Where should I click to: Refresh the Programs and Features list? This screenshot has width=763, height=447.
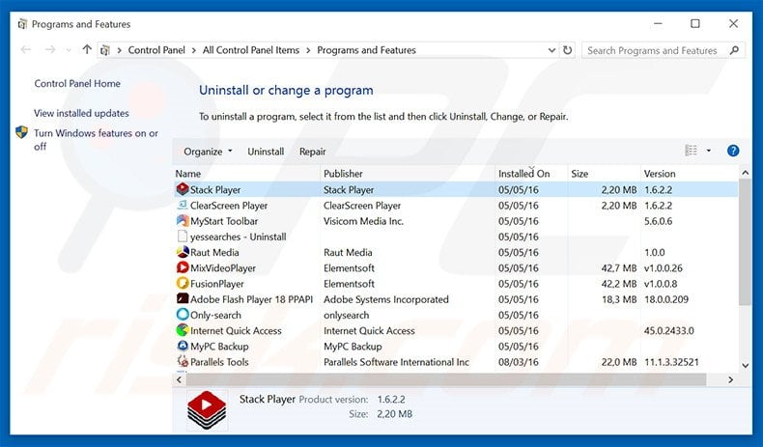coord(567,50)
